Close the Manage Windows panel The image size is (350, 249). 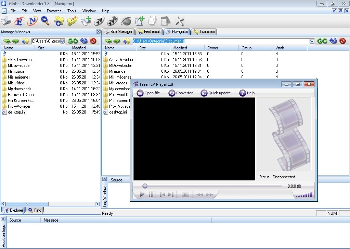pos(98,32)
